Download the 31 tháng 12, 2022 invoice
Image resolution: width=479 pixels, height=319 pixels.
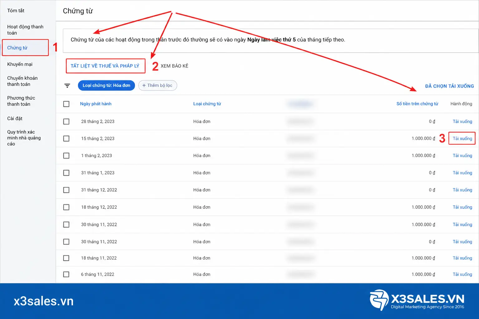point(462,190)
